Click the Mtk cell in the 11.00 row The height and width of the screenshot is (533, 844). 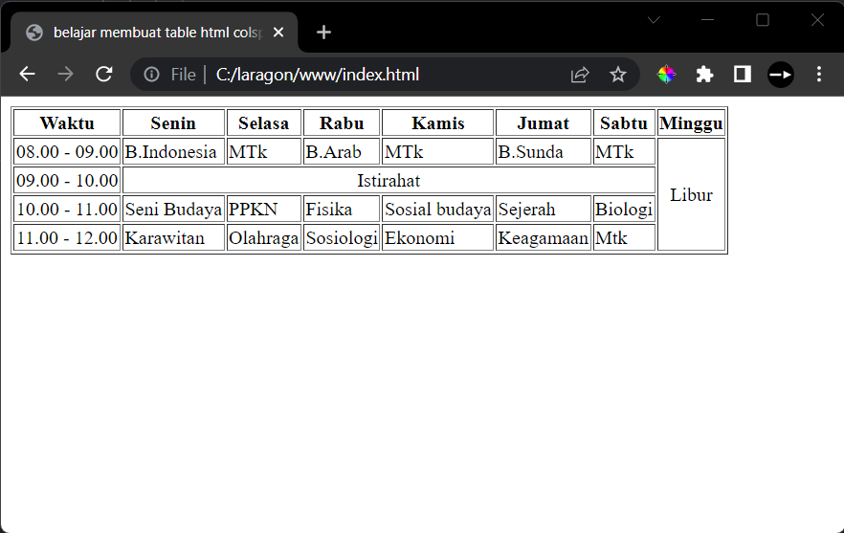pyautogui.click(x=624, y=237)
